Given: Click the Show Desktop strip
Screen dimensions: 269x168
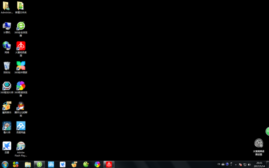Looking at the screenshot, I should pos(268,165).
